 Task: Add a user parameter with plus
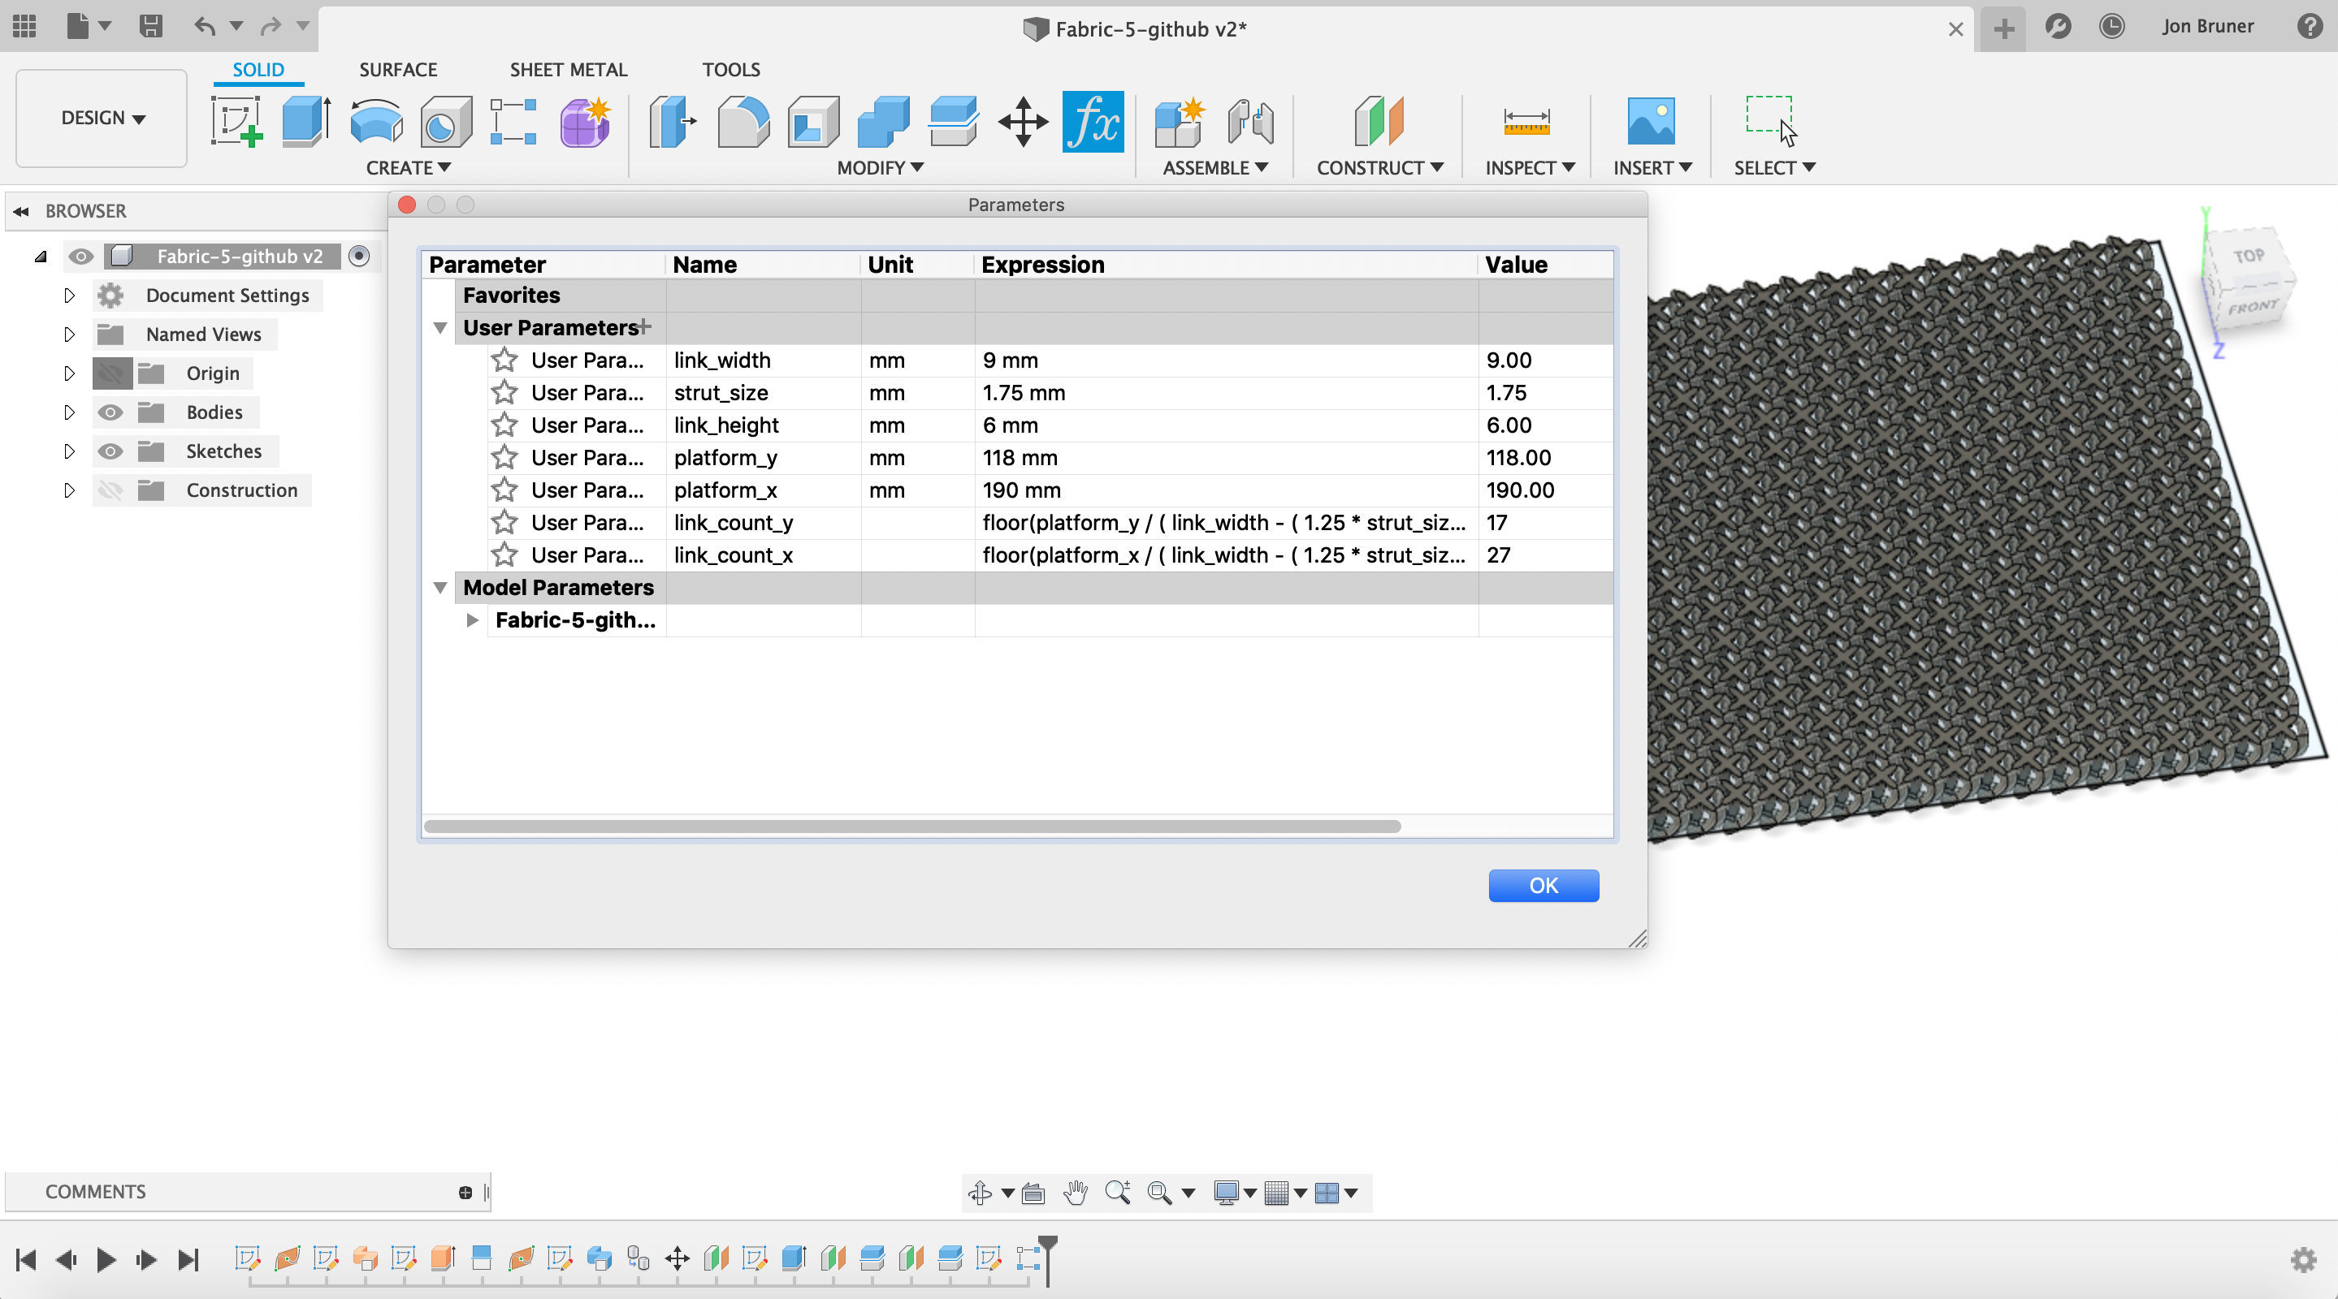pyautogui.click(x=644, y=326)
